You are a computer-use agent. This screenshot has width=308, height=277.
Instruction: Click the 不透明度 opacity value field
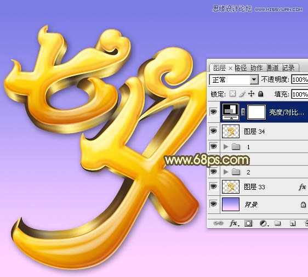coord(300,80)
